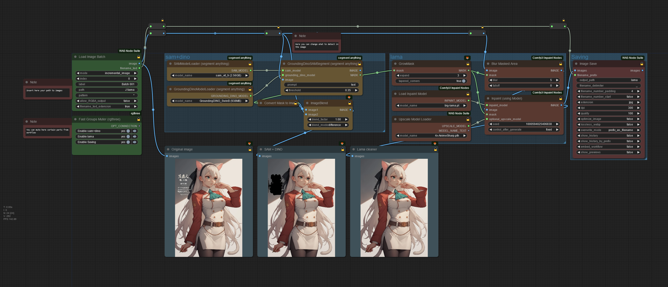Click the fox badge above Original image node
This screenshot has height=287, width=668.
click(x=249, y=144)
